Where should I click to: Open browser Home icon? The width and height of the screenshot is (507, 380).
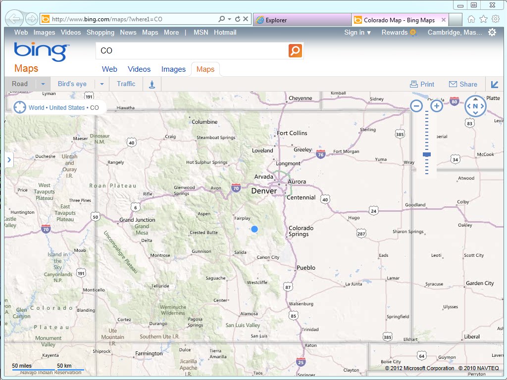pos(471,19)
